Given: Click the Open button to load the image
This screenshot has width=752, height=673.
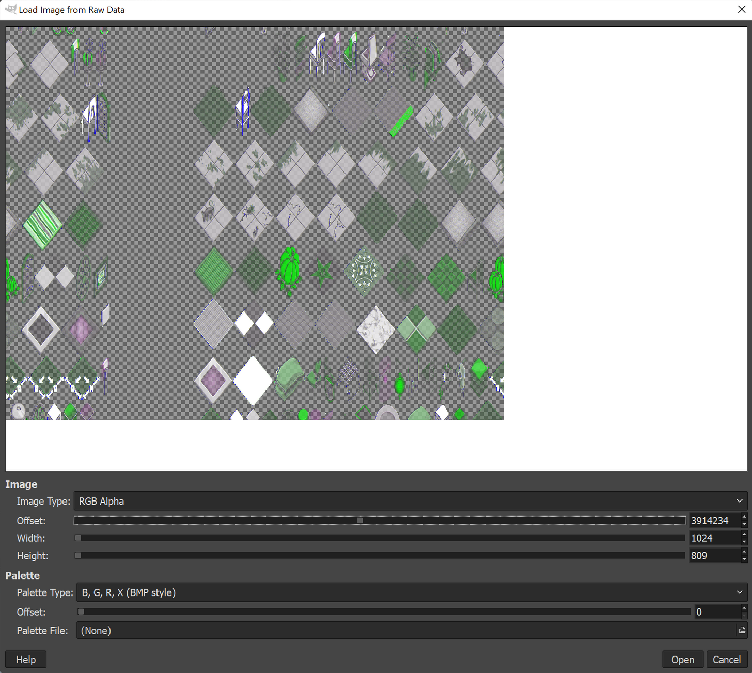Looking at the screenshot, I should pos(683,659).
